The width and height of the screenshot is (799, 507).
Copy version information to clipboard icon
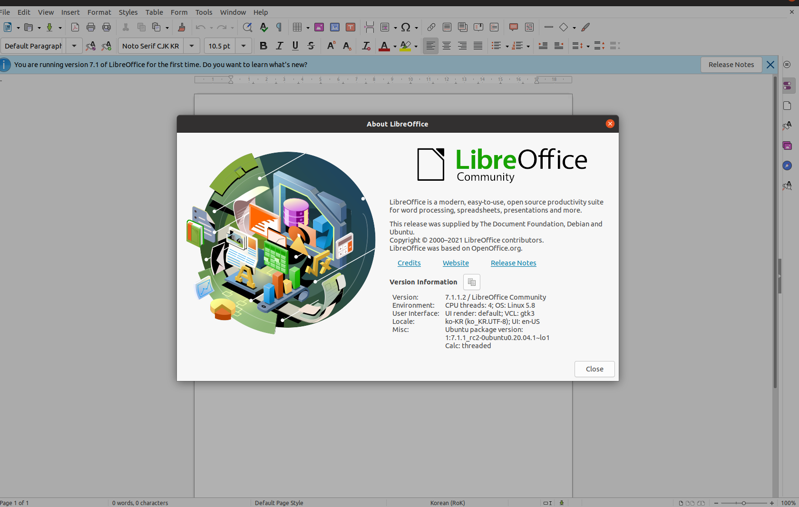472,282
